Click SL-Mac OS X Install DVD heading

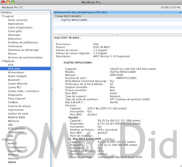(x=86, y=139)
